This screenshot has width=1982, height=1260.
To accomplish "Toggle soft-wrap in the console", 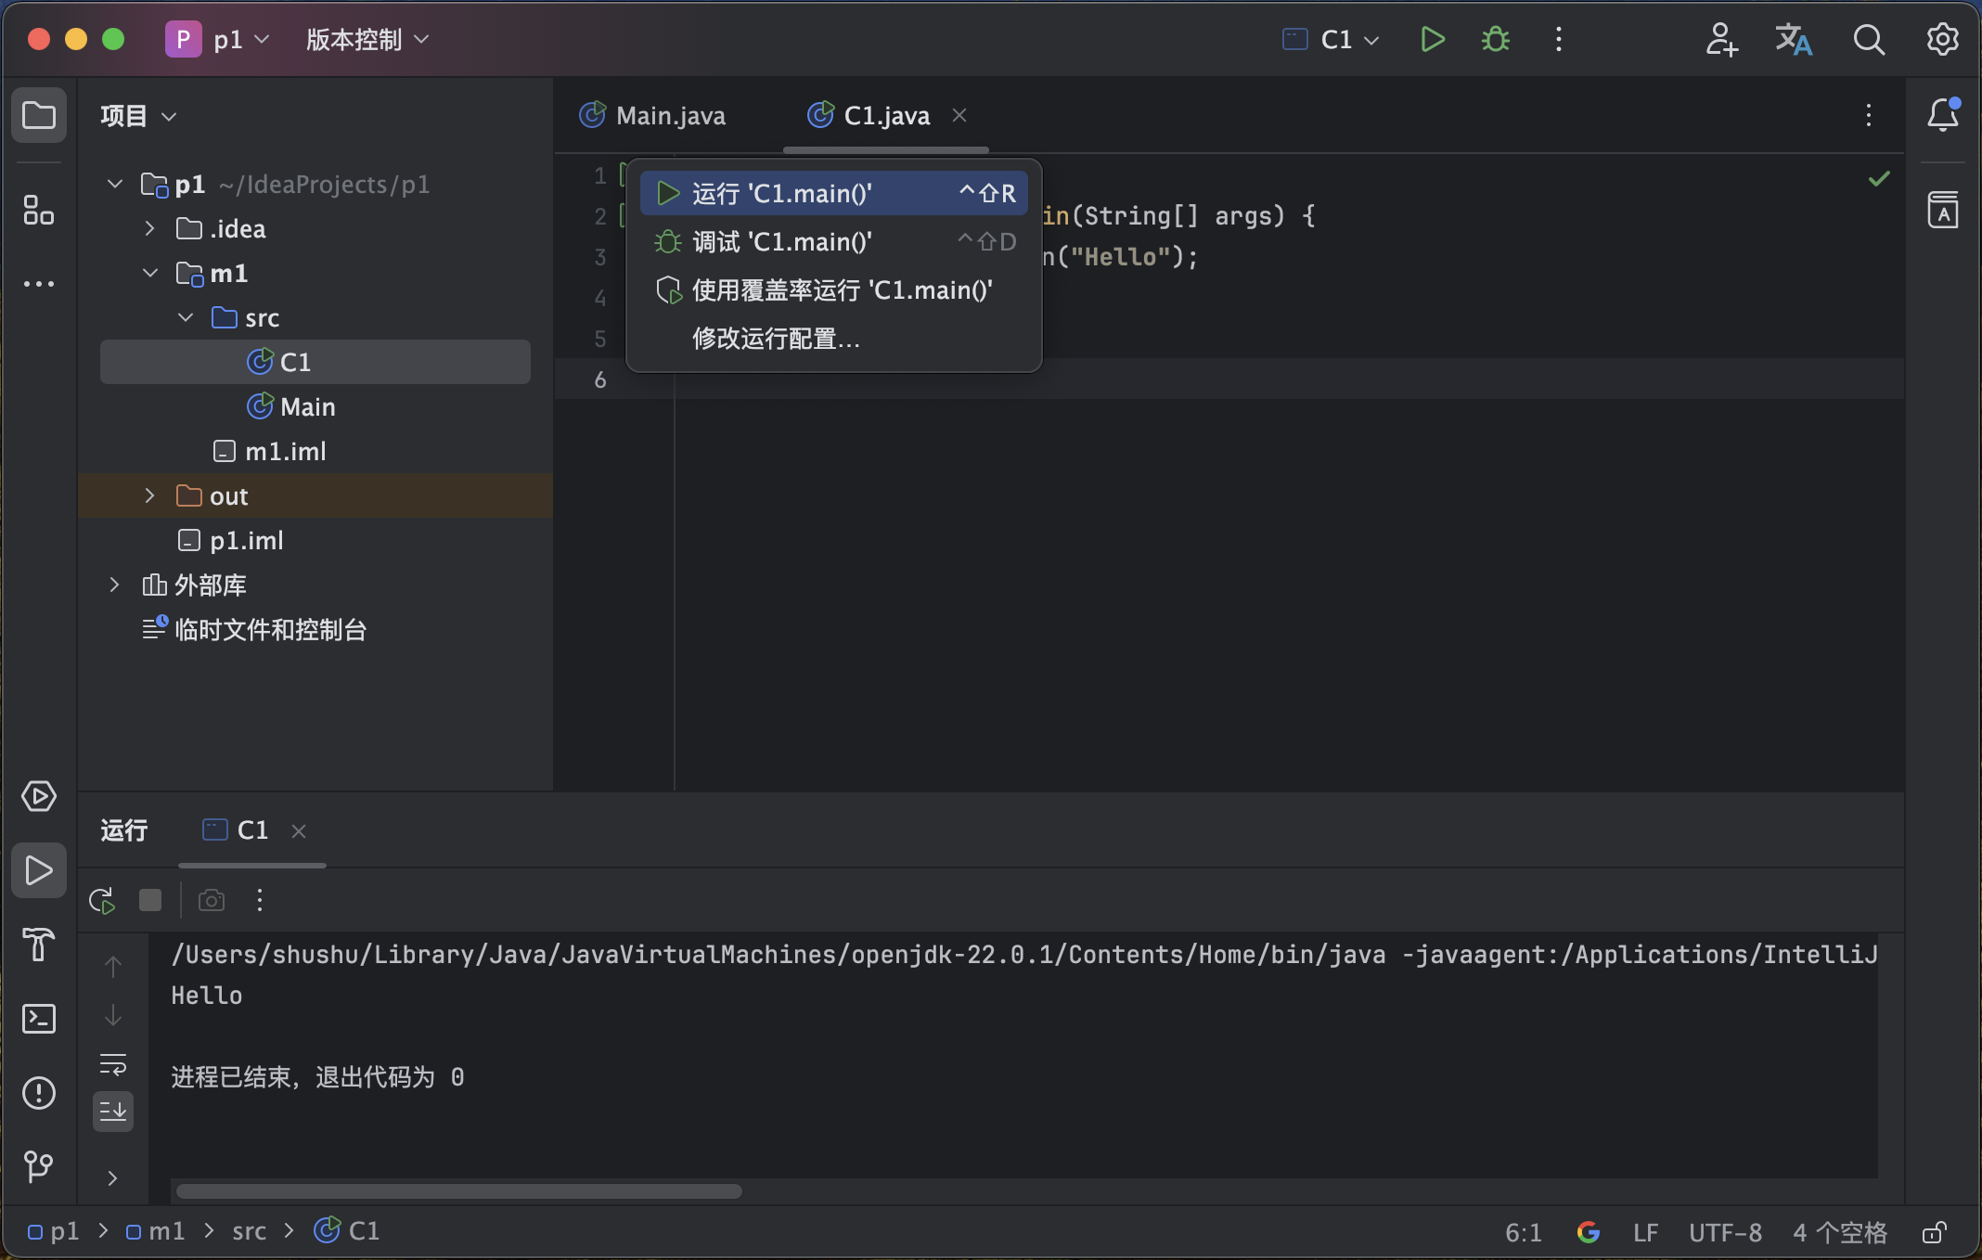I will 113,1063.
